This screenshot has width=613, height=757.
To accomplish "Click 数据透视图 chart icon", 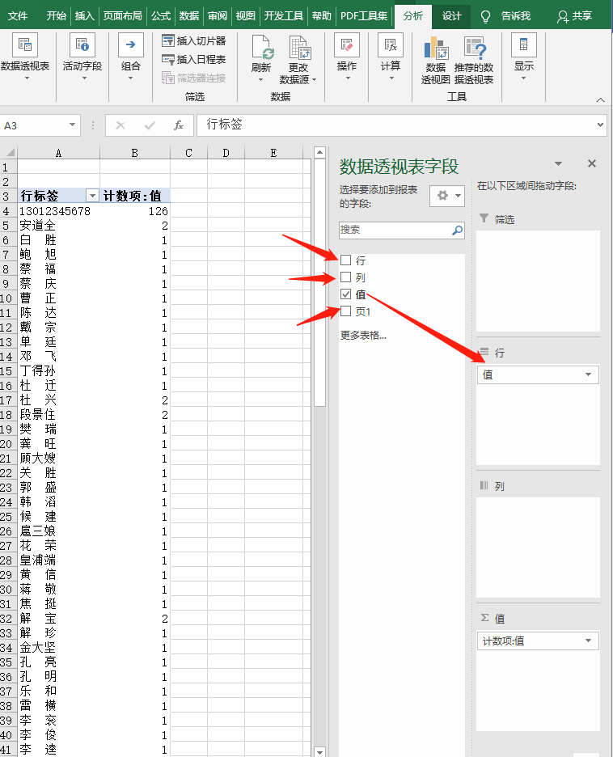I will click(436, 48).
